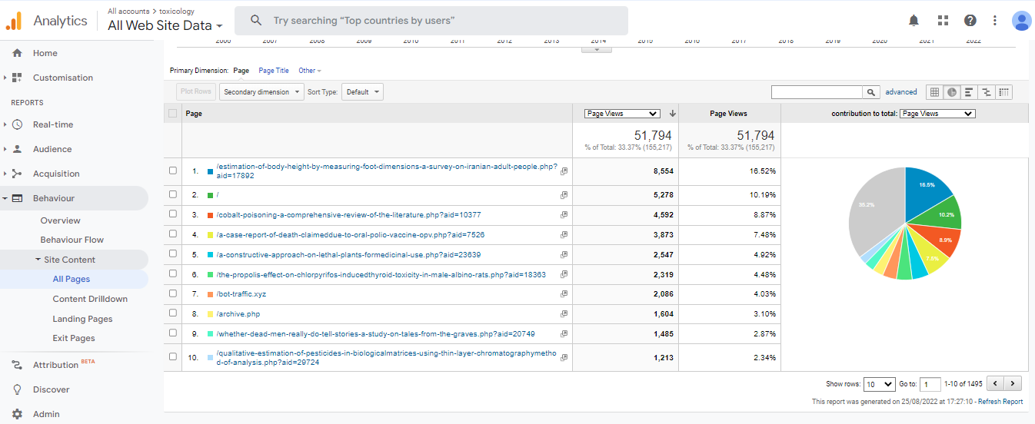The height and width of the screenshot is (424, 1035).
Task: Tick the checkbox for row 1 estimation-of-body-height
Action: coord(173,171)
